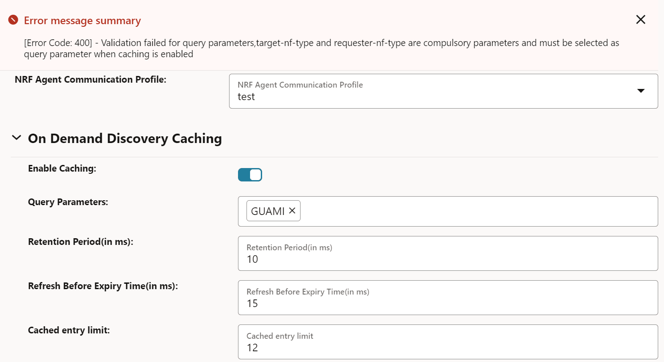Viewport: 664px width, 362px height.
Task: Click the dropdown arrow for NRF Agent Communication Profile
Action: (x=640, y=91)
